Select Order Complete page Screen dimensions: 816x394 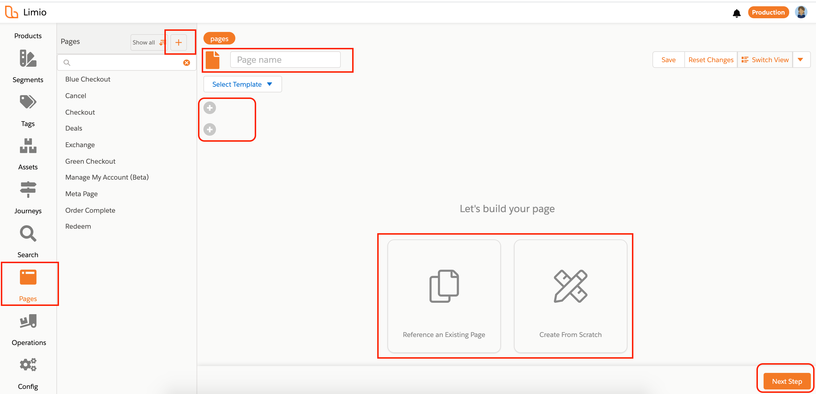pos(90,210)
